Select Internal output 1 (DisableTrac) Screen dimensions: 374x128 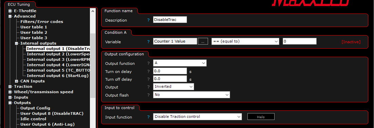pos(58,49)
